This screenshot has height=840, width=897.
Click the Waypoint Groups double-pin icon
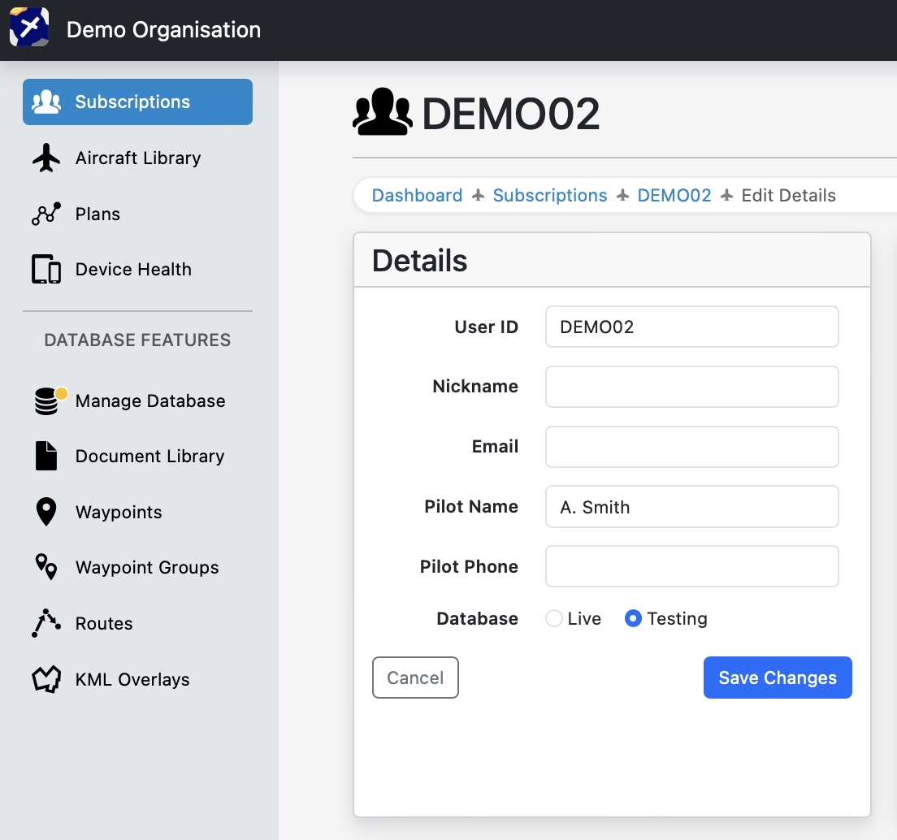(46, 567)
